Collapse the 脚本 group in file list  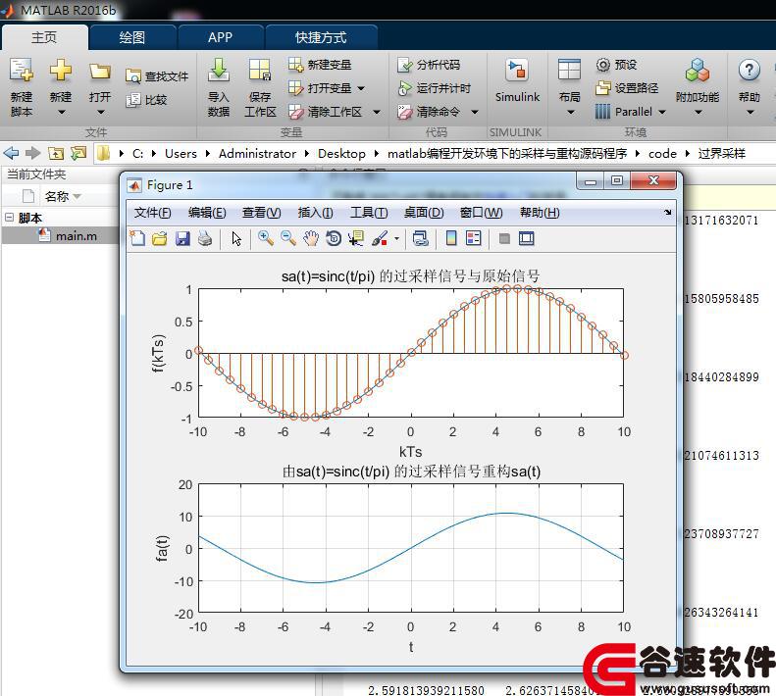[x=10, y=218]
